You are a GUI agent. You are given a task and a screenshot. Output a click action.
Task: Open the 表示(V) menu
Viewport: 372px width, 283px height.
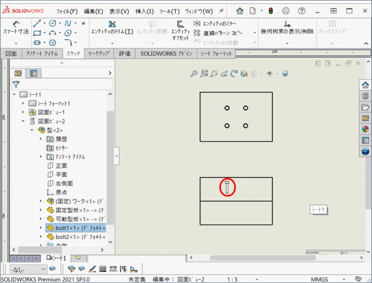point(119,11)
